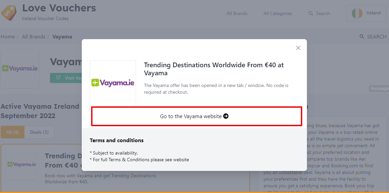Click the Vayama.ie brand logo in the page header
This screenshot has height=193, width=389.
pos(20,69)
